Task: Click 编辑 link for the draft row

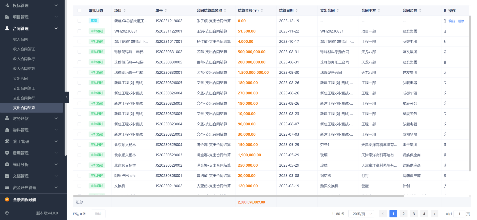Action: [452, 21]
